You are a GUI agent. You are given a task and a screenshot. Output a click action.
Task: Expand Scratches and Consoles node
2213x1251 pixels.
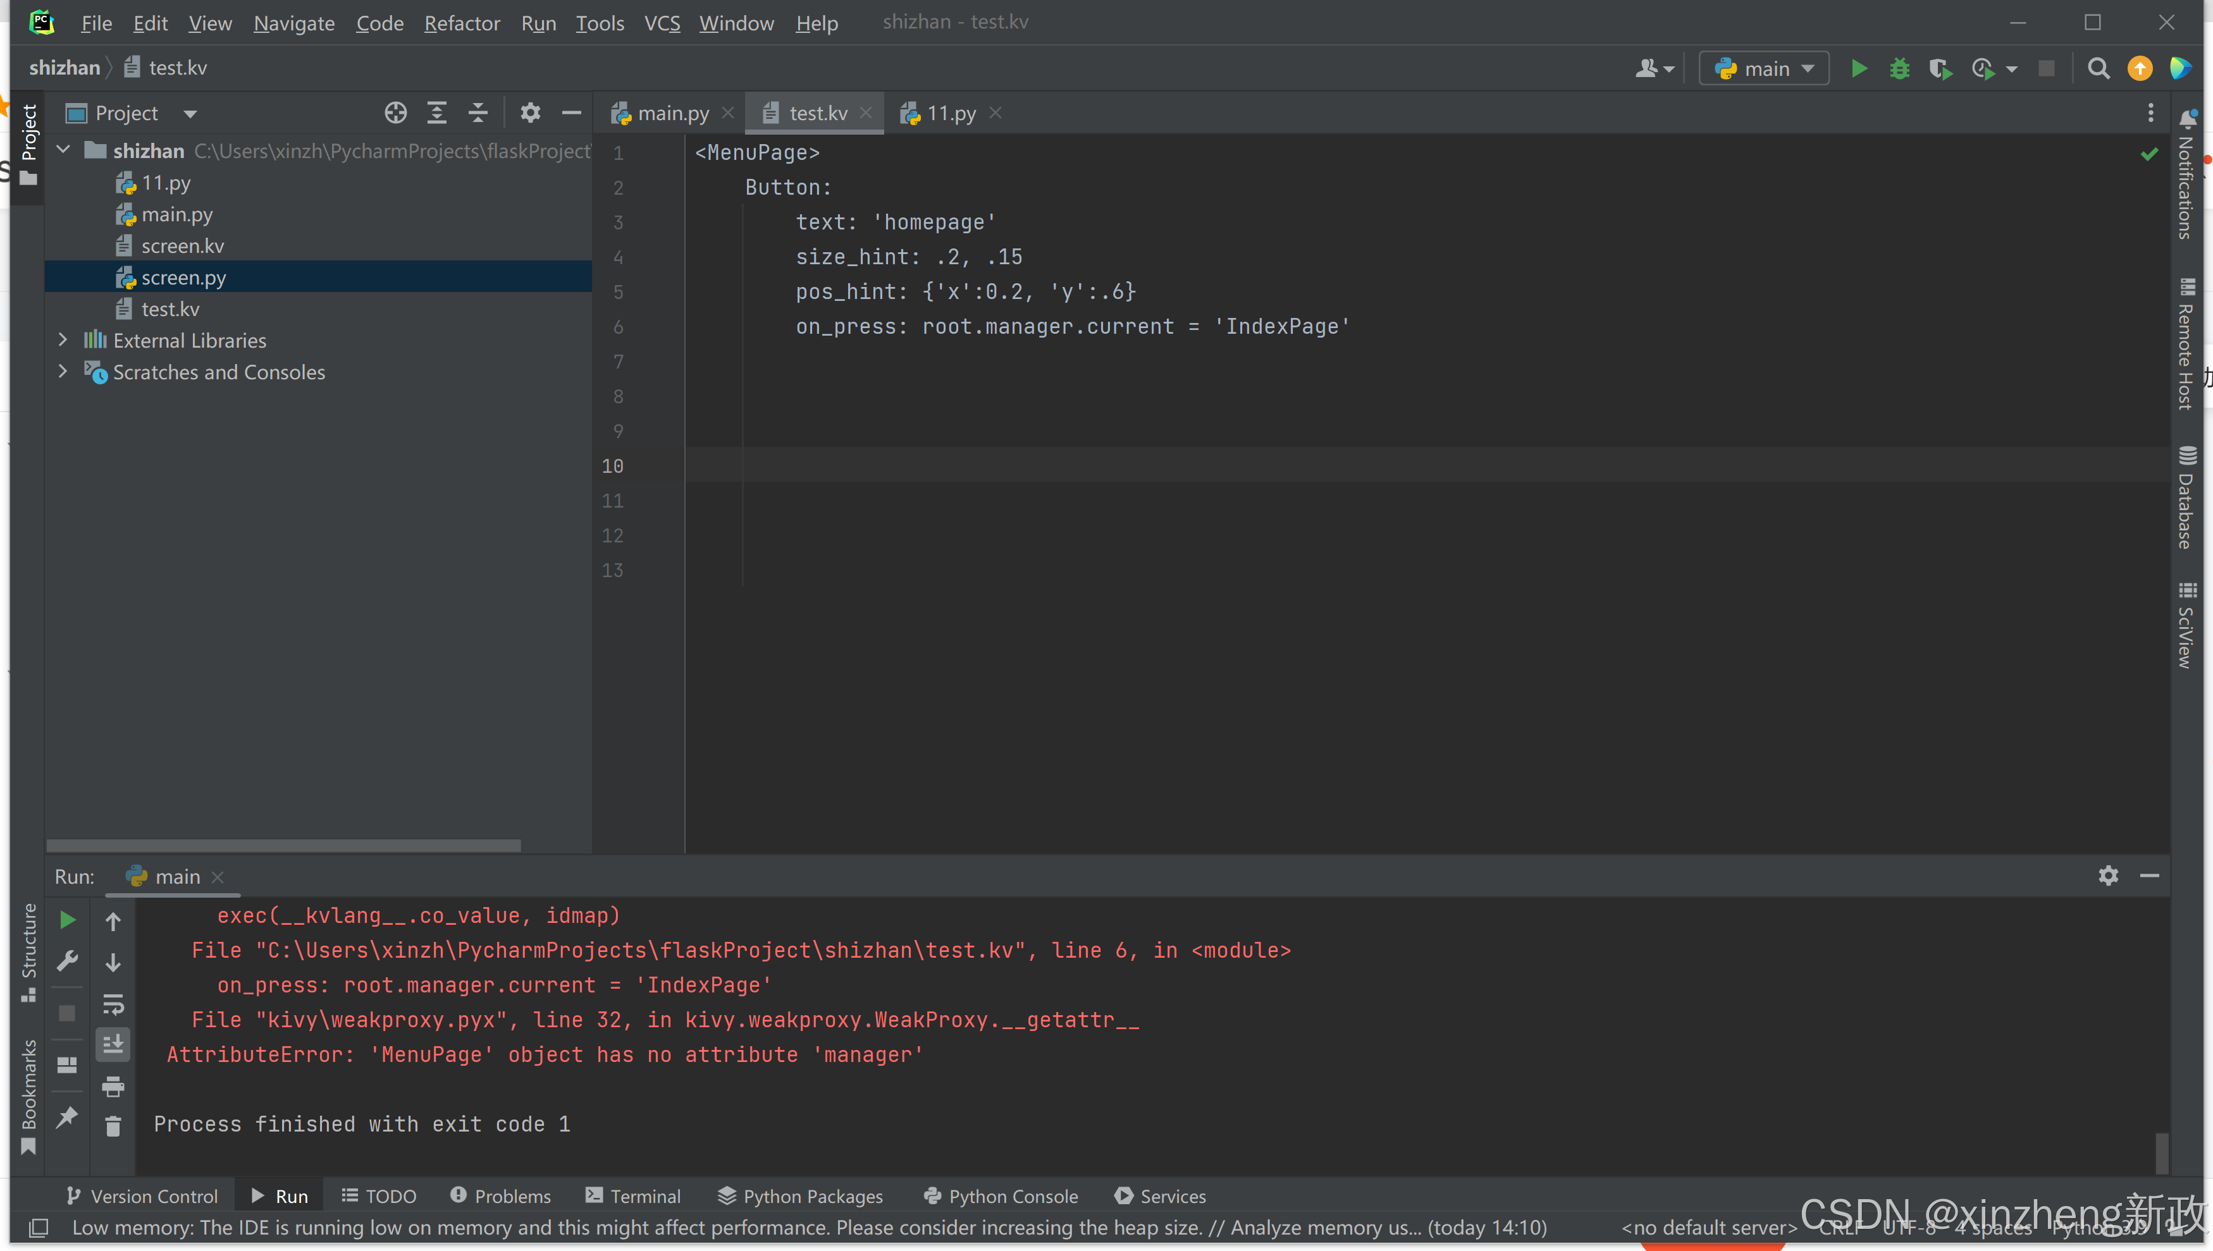[x=63, y=372]
